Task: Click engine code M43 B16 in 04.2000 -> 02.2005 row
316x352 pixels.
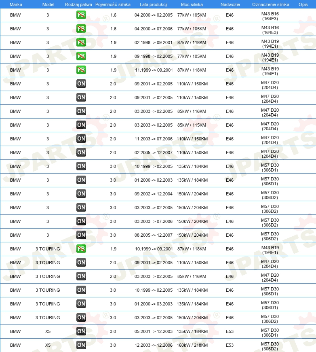Action: 270,16
